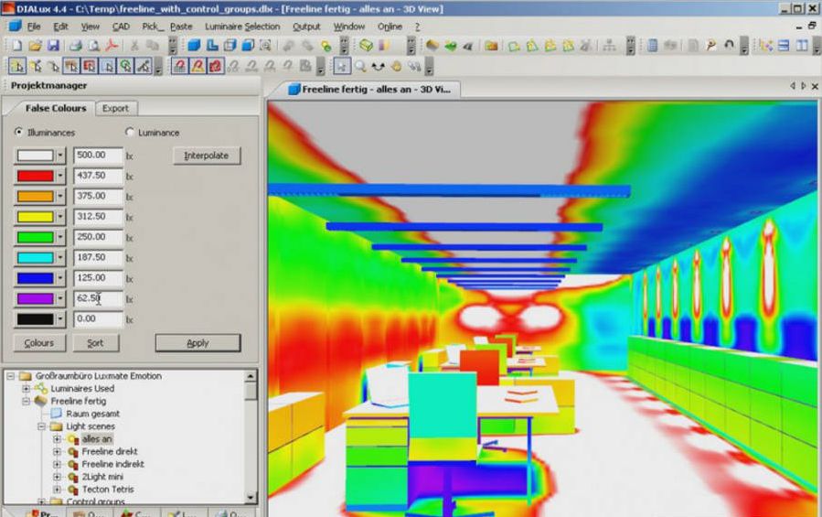Select the Illuminances radio button
This screenshot has width=822, height=517.
tap(19, 133)
